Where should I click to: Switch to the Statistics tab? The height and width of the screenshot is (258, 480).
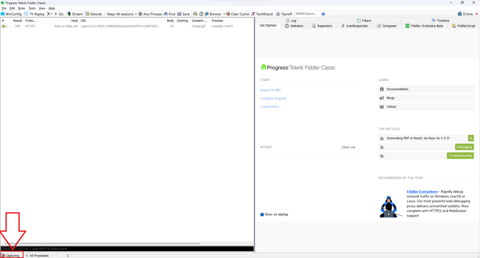pos(294,26)
